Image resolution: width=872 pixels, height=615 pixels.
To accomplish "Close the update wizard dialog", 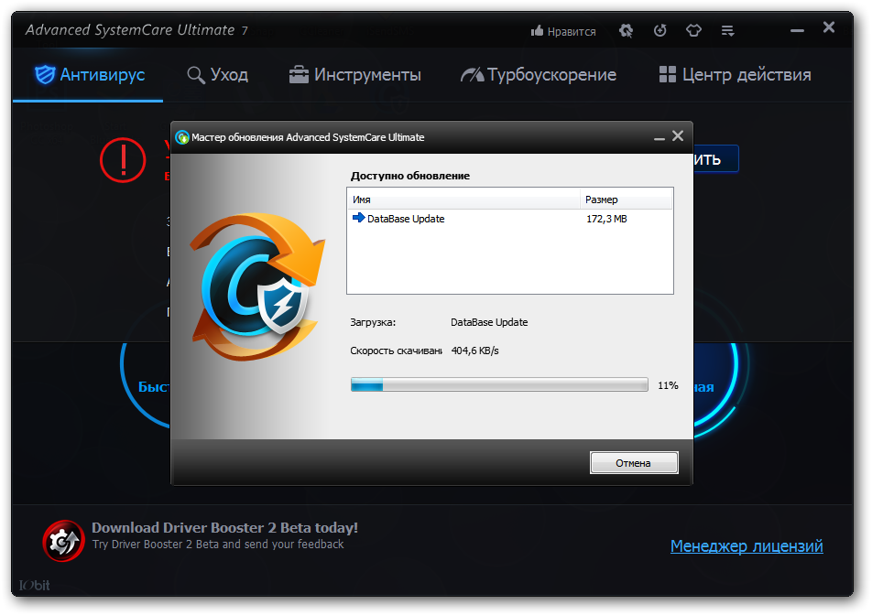I will point(678,135).
